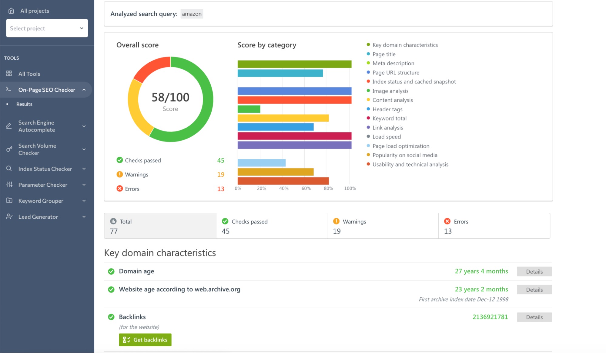Select the Search Engine Autocomplete pencil icon
The width and height of the screenshot is (606, 353).
(x=9, y=126)
